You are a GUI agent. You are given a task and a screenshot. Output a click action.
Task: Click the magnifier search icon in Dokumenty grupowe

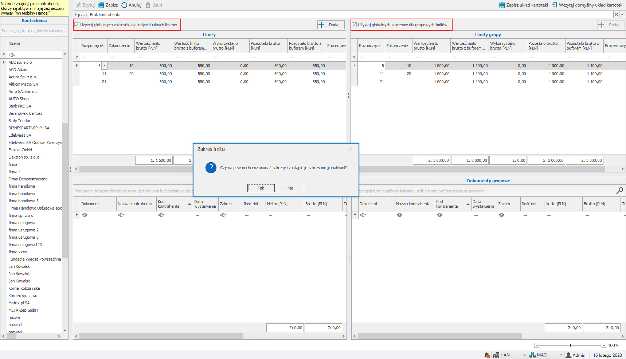pyautogui.click(x=619, y=191)
